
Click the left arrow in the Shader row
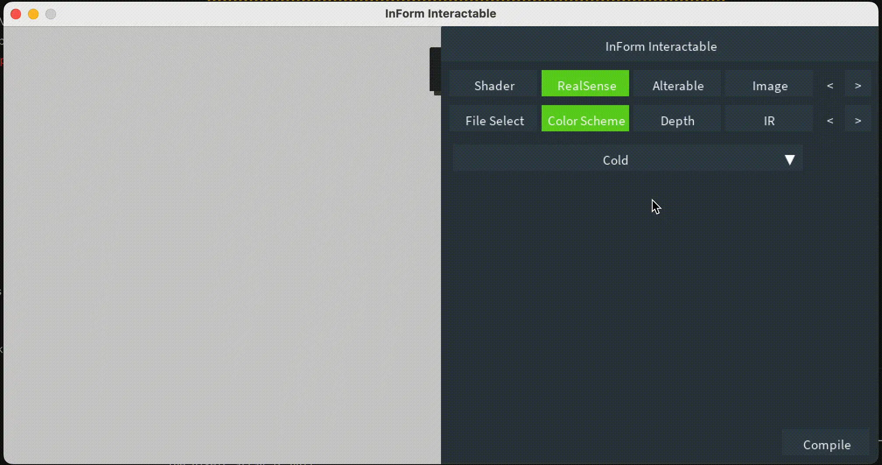pos(830,85)
